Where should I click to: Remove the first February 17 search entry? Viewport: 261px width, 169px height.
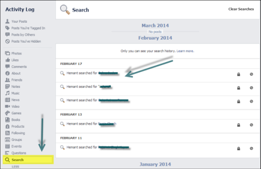pos(251,74)
